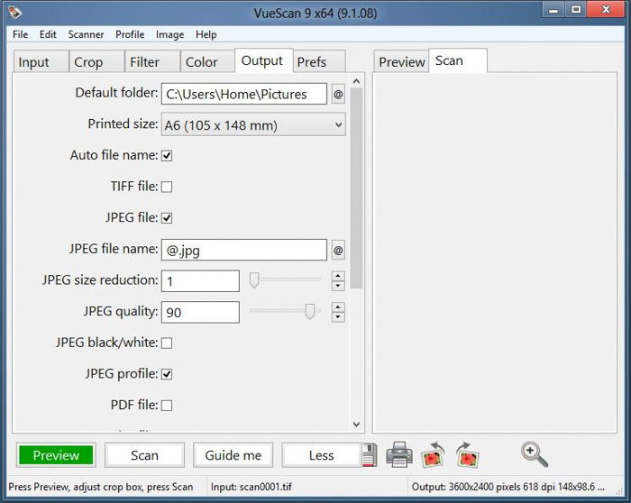Enable the PDF file checkbox
The height and width of the screenshot is (503, 631).
tap(167, 406)
